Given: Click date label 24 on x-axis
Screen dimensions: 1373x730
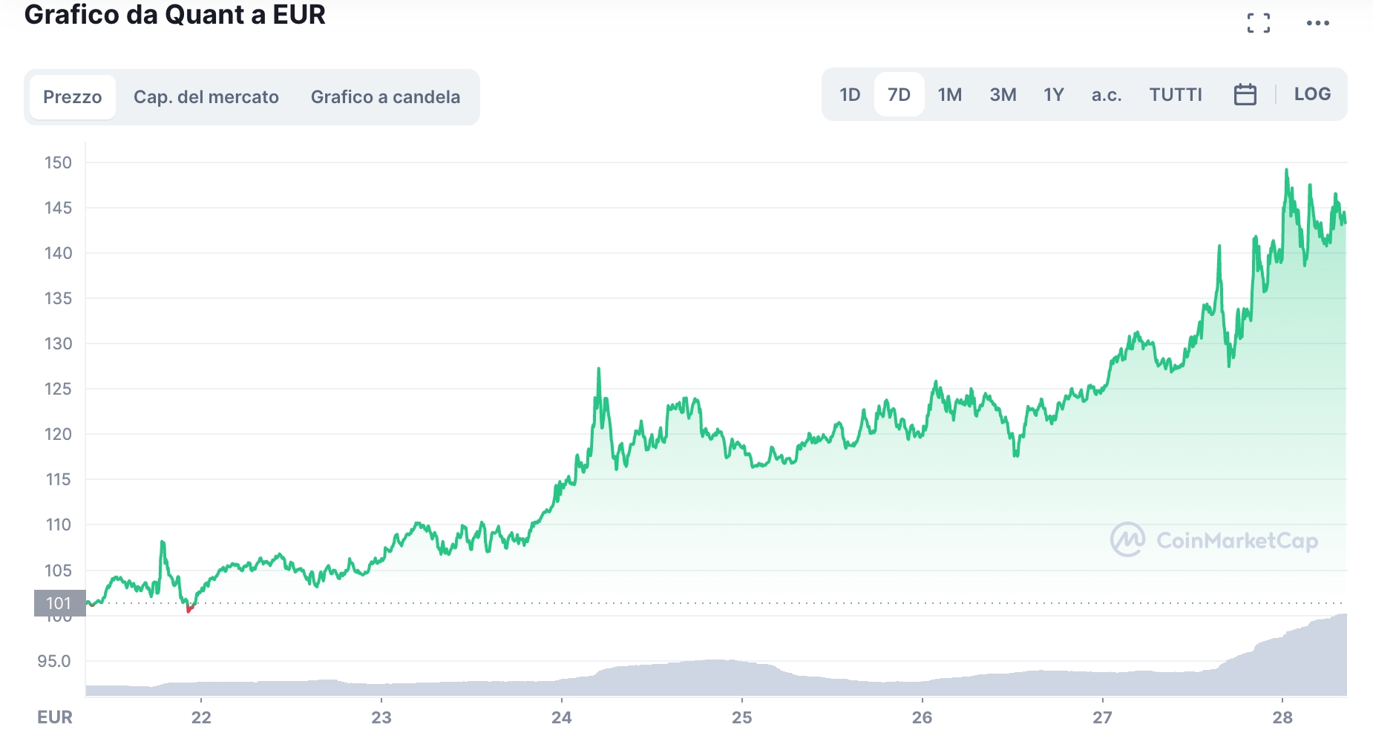Looking at the screenshot, I should pos(562,717).
